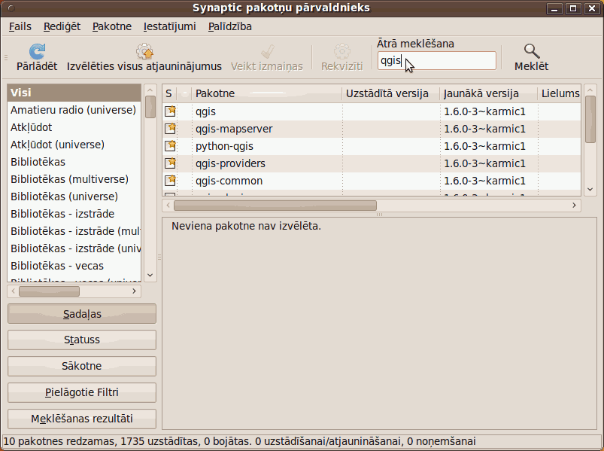Open the Iestatījumi menu
Screen dimensions: 604x451
(169, 26)
